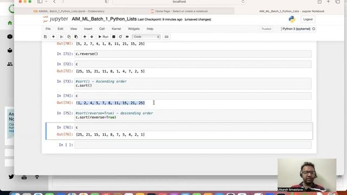Click the Python logo icon
Image resolution: width=347 pixels, height=195 pixels.
(x=292, y=19)
